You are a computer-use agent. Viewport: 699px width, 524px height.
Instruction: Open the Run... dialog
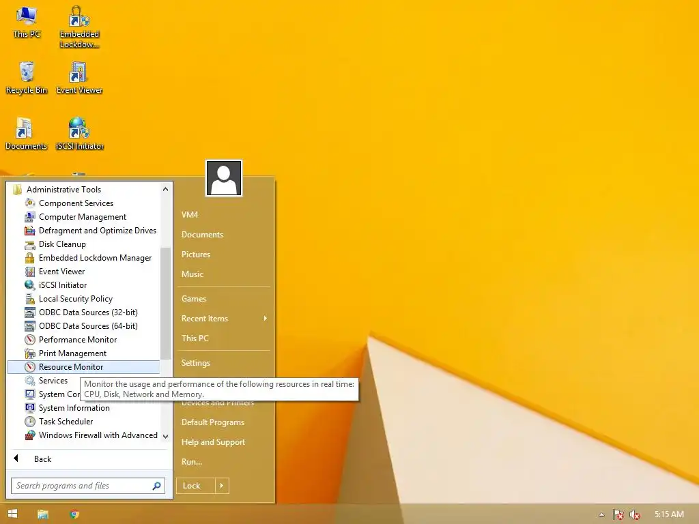[192, 462]
